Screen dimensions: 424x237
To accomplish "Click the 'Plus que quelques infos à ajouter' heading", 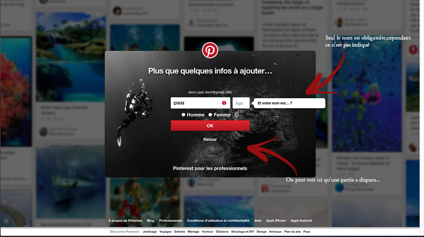I will (210, 71).
